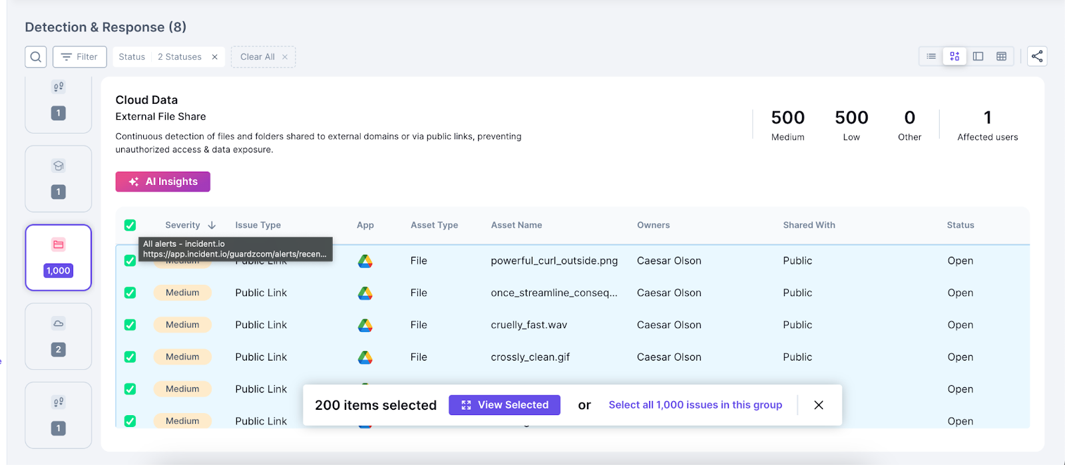Remove the Status 2 Statuses filter chip
The height and width of the screenshot is (465, 1065).
(214, 57)
